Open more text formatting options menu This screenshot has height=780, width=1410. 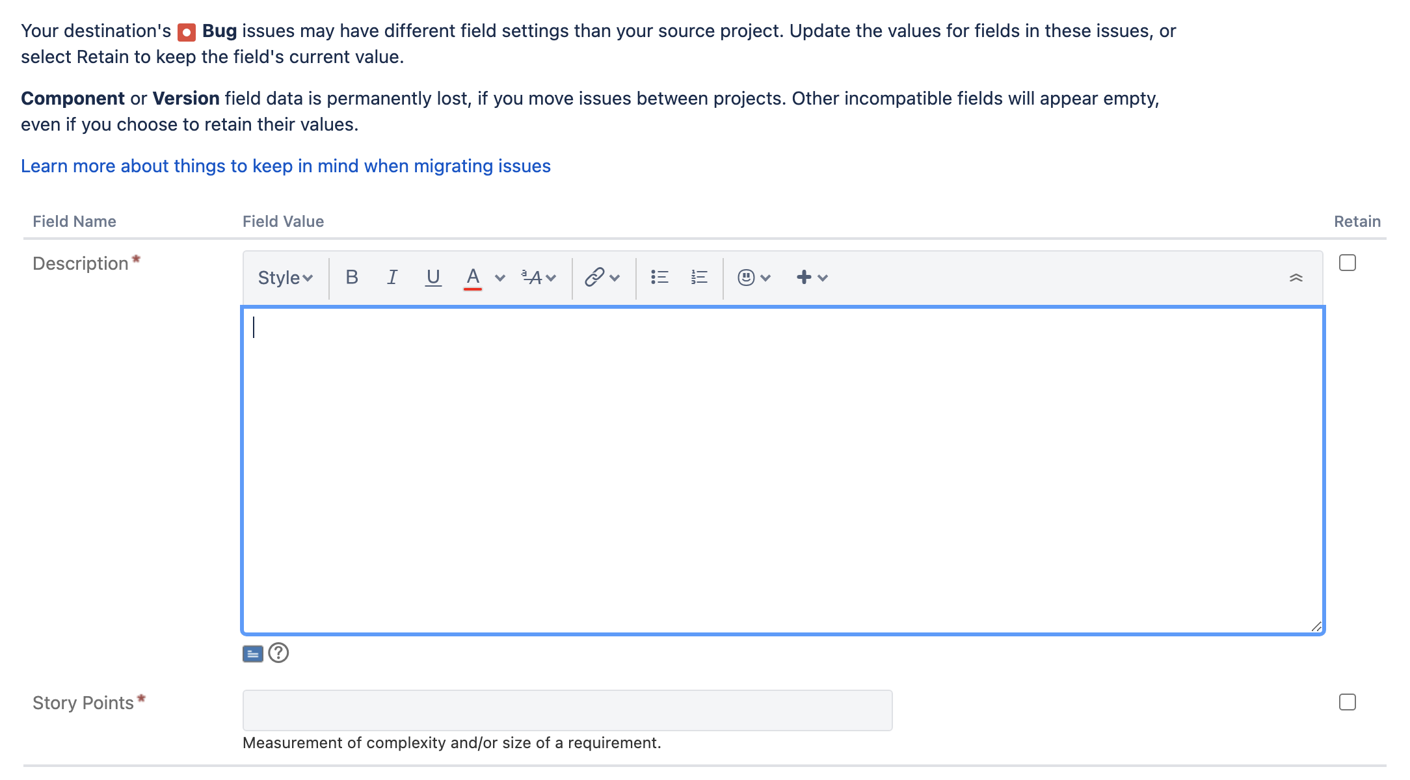click(x=539, y=278)
